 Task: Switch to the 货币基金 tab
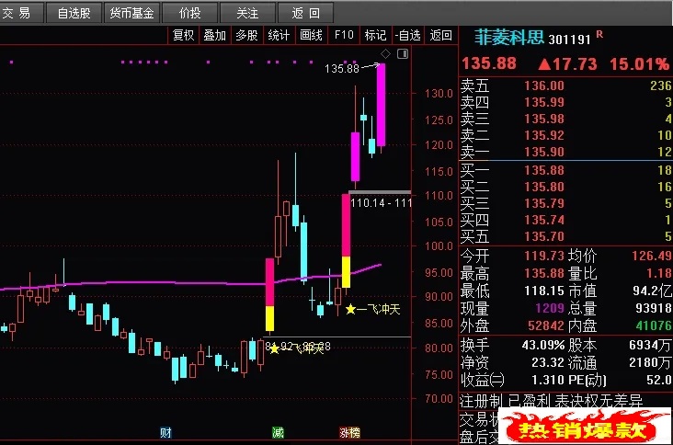(x=131, y=13)
